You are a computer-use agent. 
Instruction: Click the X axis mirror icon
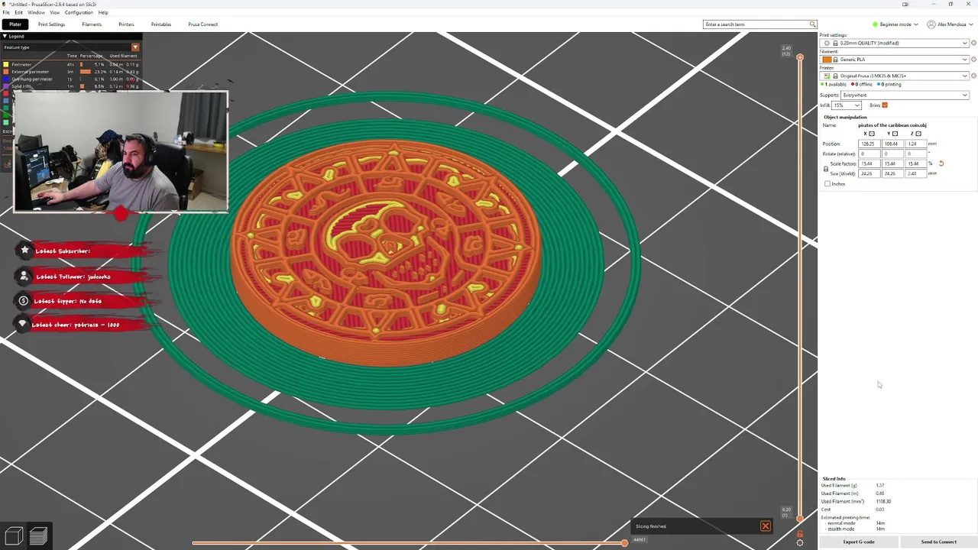click(x=872, y=134)
